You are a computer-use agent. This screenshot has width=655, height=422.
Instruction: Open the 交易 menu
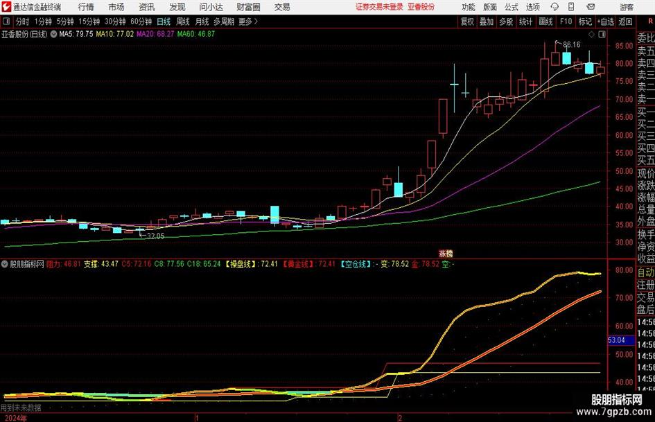282,7
